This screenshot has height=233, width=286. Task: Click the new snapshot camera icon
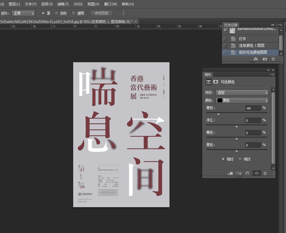[x=265, y=59]
